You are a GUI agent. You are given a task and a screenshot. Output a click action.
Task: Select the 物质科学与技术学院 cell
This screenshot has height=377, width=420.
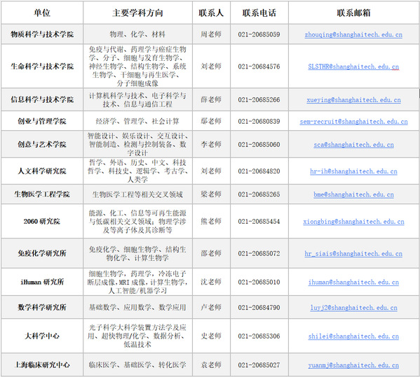tap(42, 34)
